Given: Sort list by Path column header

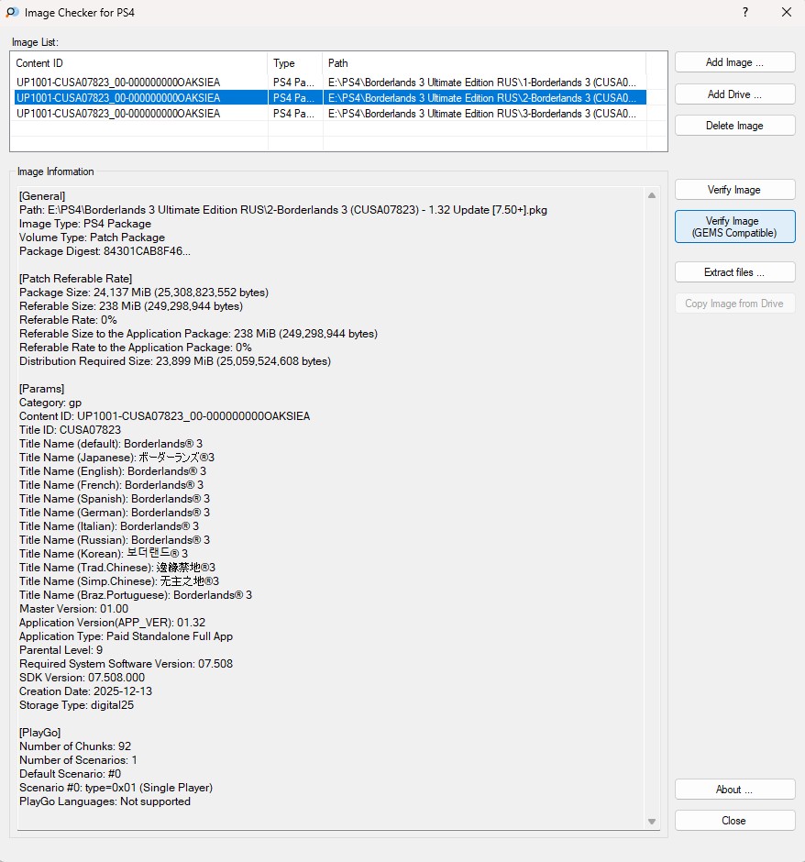Looking at the screenshot, I should point(484,62).
